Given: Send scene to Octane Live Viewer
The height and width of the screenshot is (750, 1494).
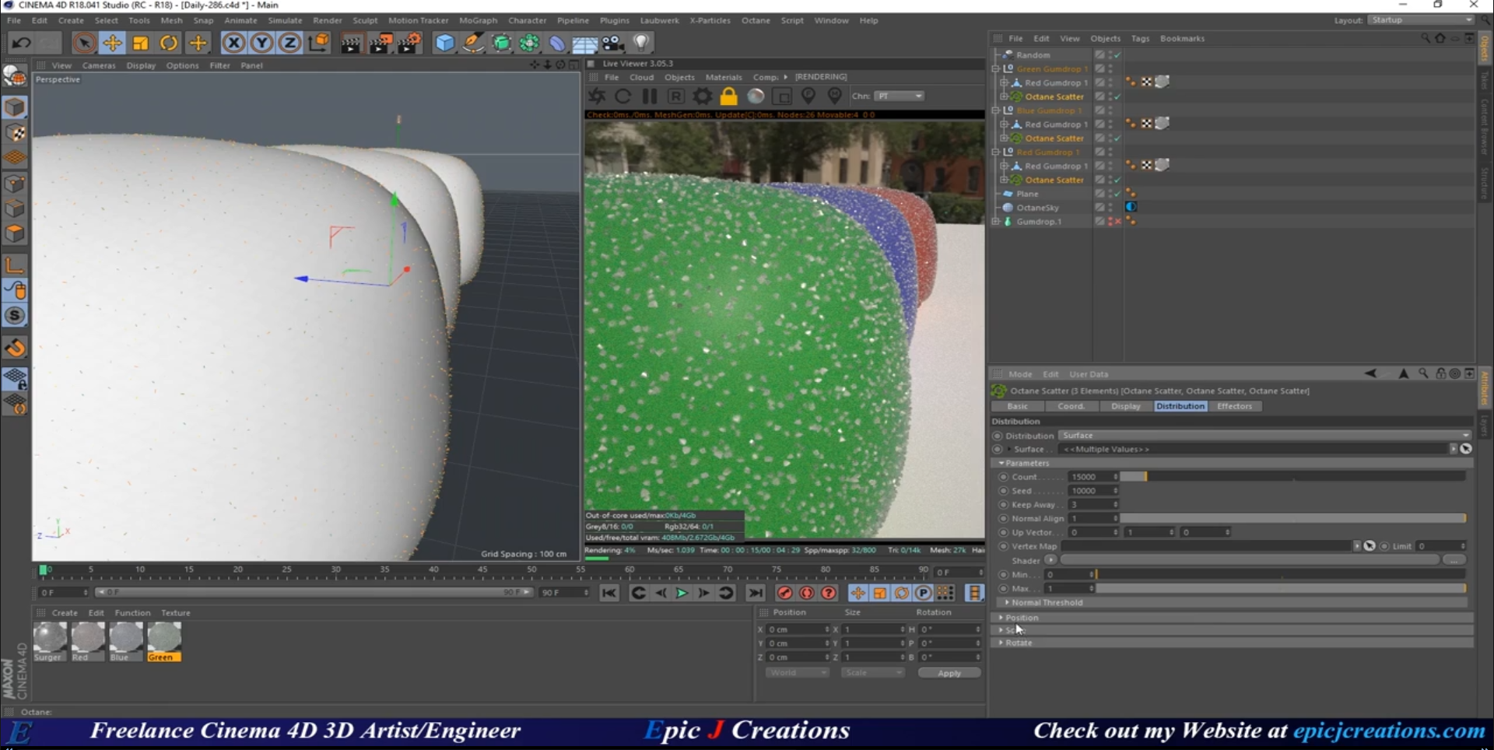Looking at the screenshot, I should 597,96.
